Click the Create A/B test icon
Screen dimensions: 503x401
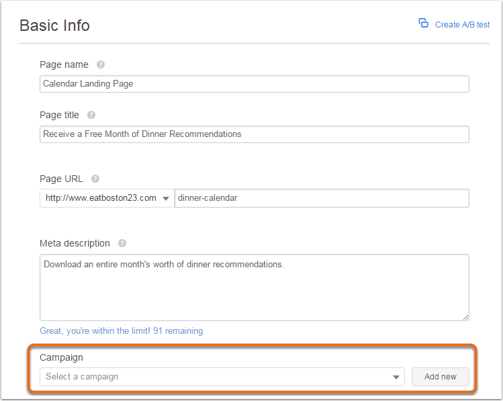click(x=423, y=24)
